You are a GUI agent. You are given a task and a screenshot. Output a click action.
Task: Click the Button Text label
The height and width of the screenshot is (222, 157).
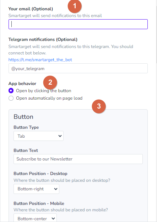[26, 150]
